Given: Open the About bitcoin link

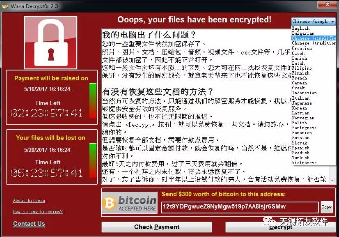Looking at the screenshot, I should tap(29, 201).
